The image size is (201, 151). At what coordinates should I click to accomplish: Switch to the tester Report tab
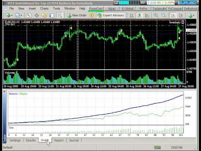coord(59,140)
